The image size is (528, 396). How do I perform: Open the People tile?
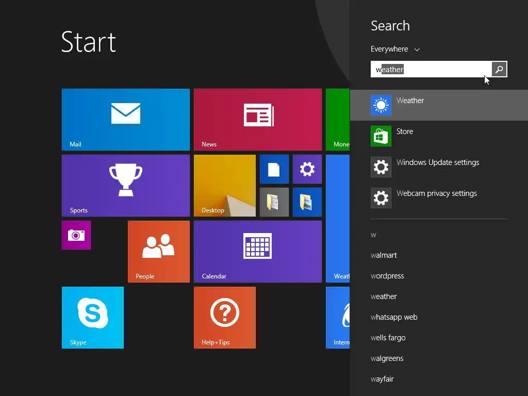159,252
